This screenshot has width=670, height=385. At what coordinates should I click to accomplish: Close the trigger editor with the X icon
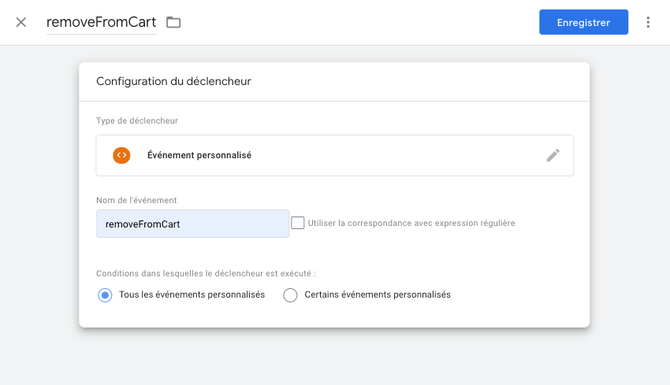pos(21,22)
